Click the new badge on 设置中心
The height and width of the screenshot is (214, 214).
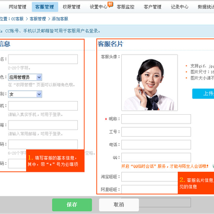pyautogui.click(x=110, y=4)
